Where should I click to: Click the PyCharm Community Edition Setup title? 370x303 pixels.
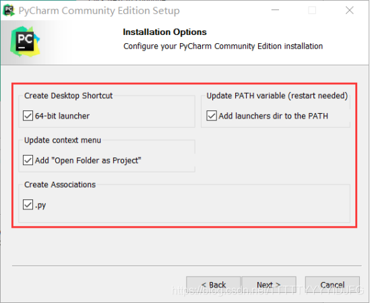point(99,11)
